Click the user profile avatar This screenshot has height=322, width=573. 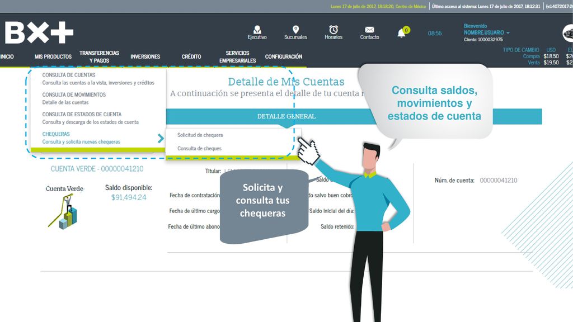567,33
